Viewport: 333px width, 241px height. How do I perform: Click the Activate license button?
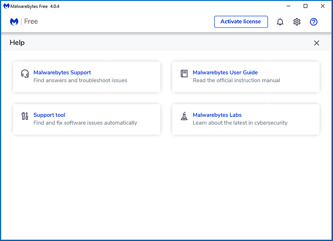coord(241,22)
